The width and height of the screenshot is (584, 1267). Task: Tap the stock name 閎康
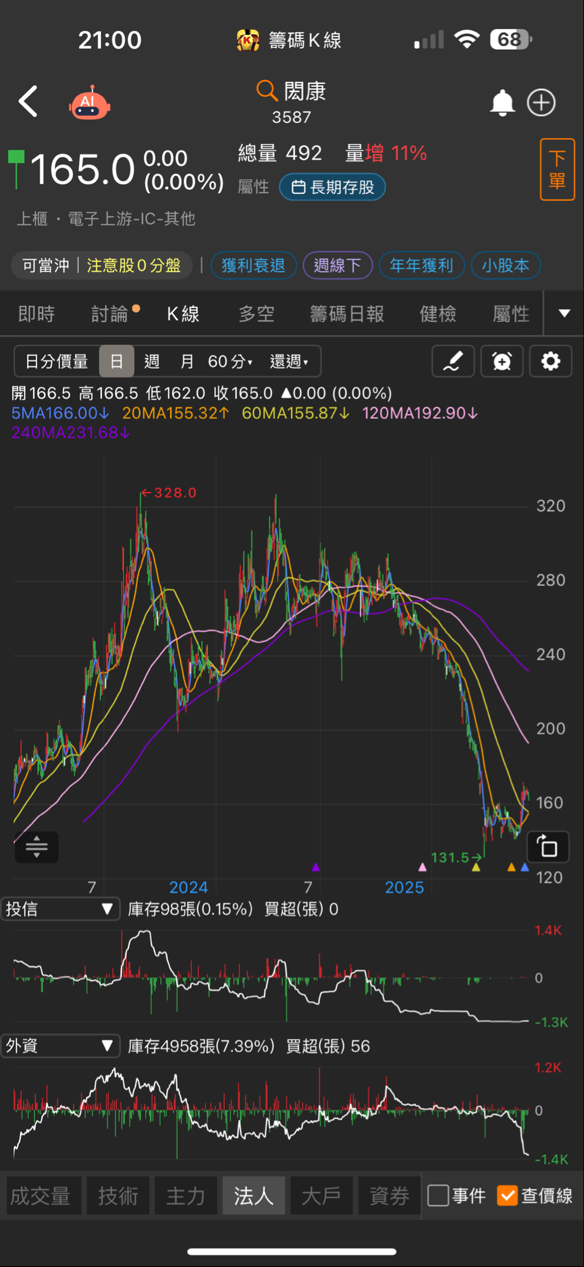[305, 91]
